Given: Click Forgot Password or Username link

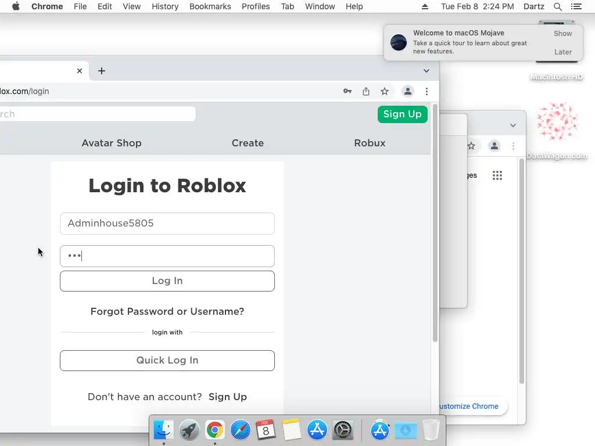Looking at the screenshot, I should click(167, 311).
